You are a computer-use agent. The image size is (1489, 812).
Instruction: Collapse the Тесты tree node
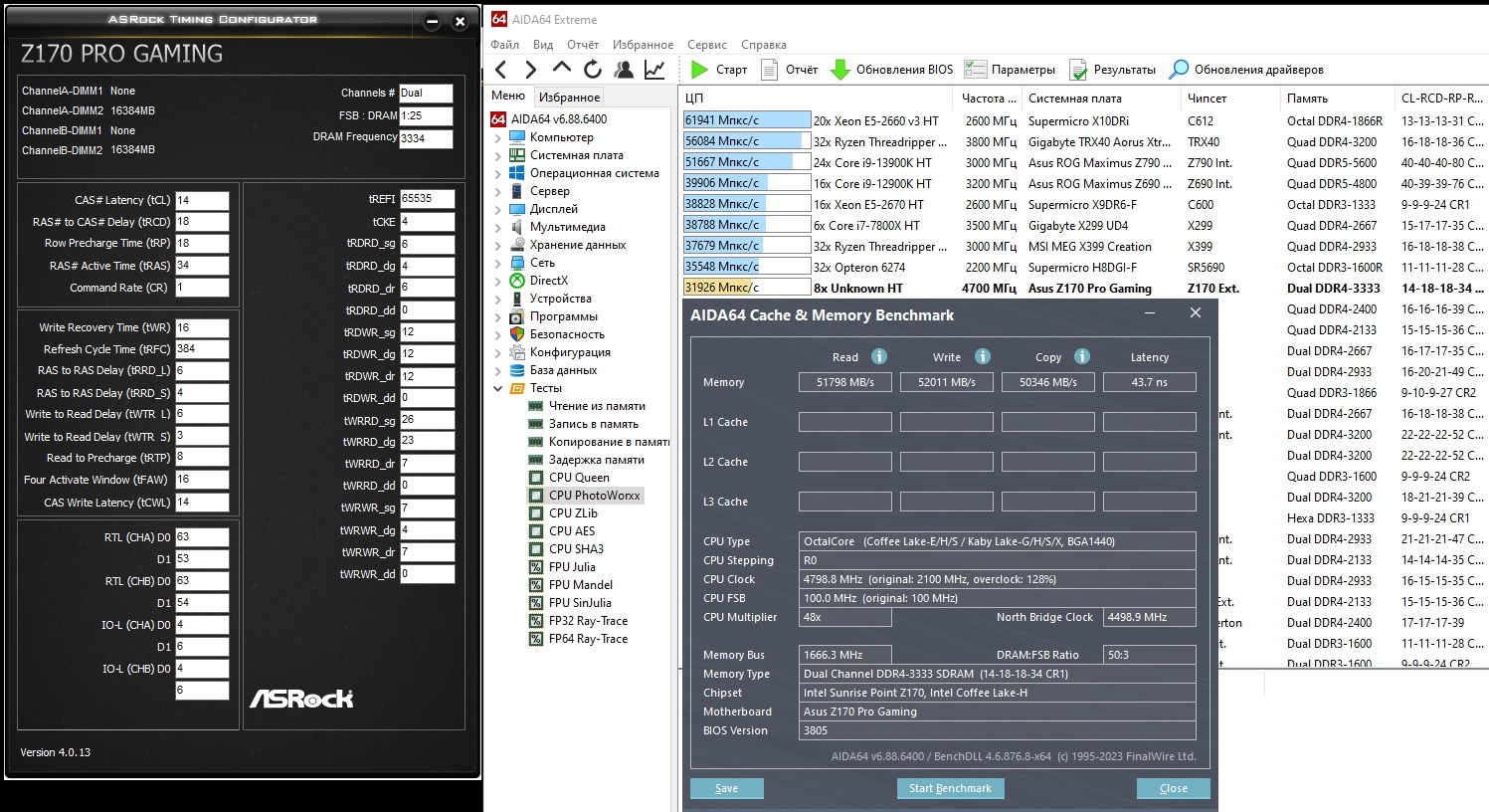point(498,389)
